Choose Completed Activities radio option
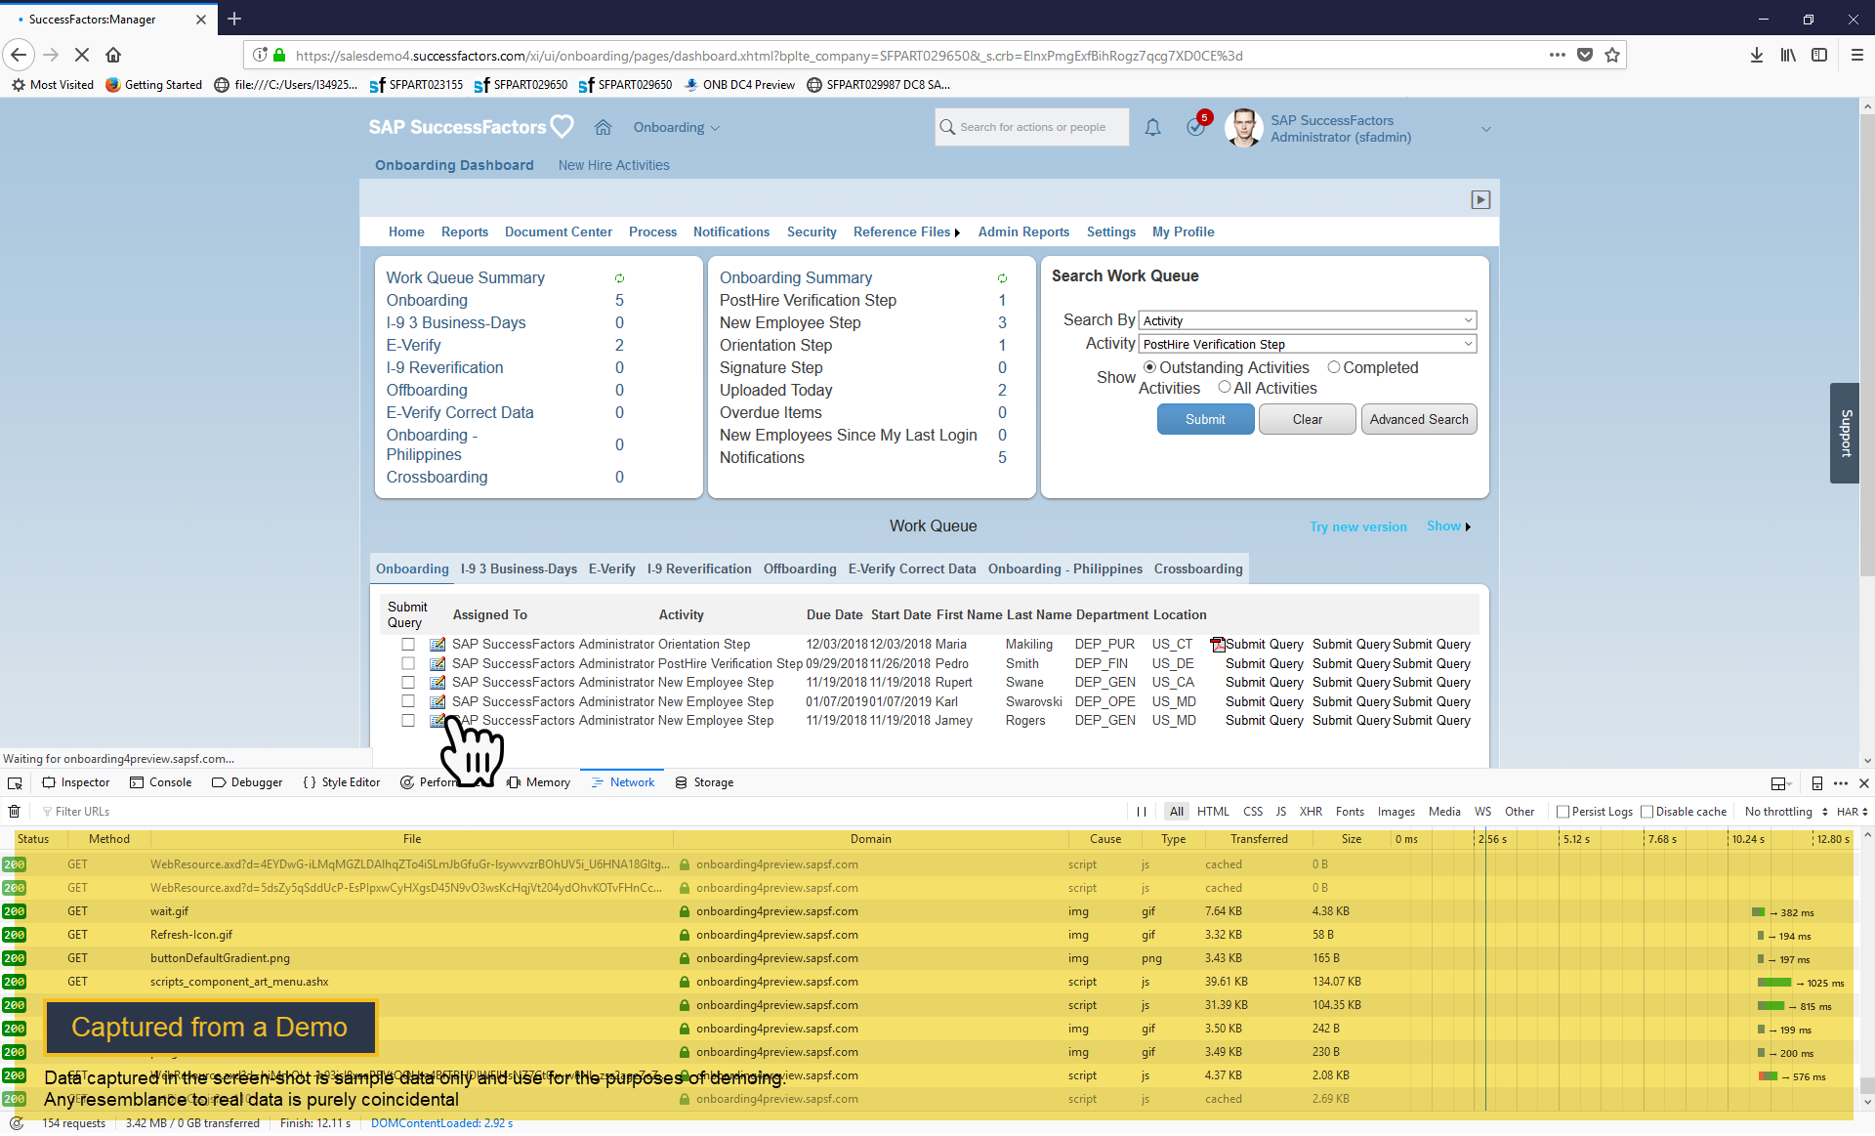 coord(1334,367)
